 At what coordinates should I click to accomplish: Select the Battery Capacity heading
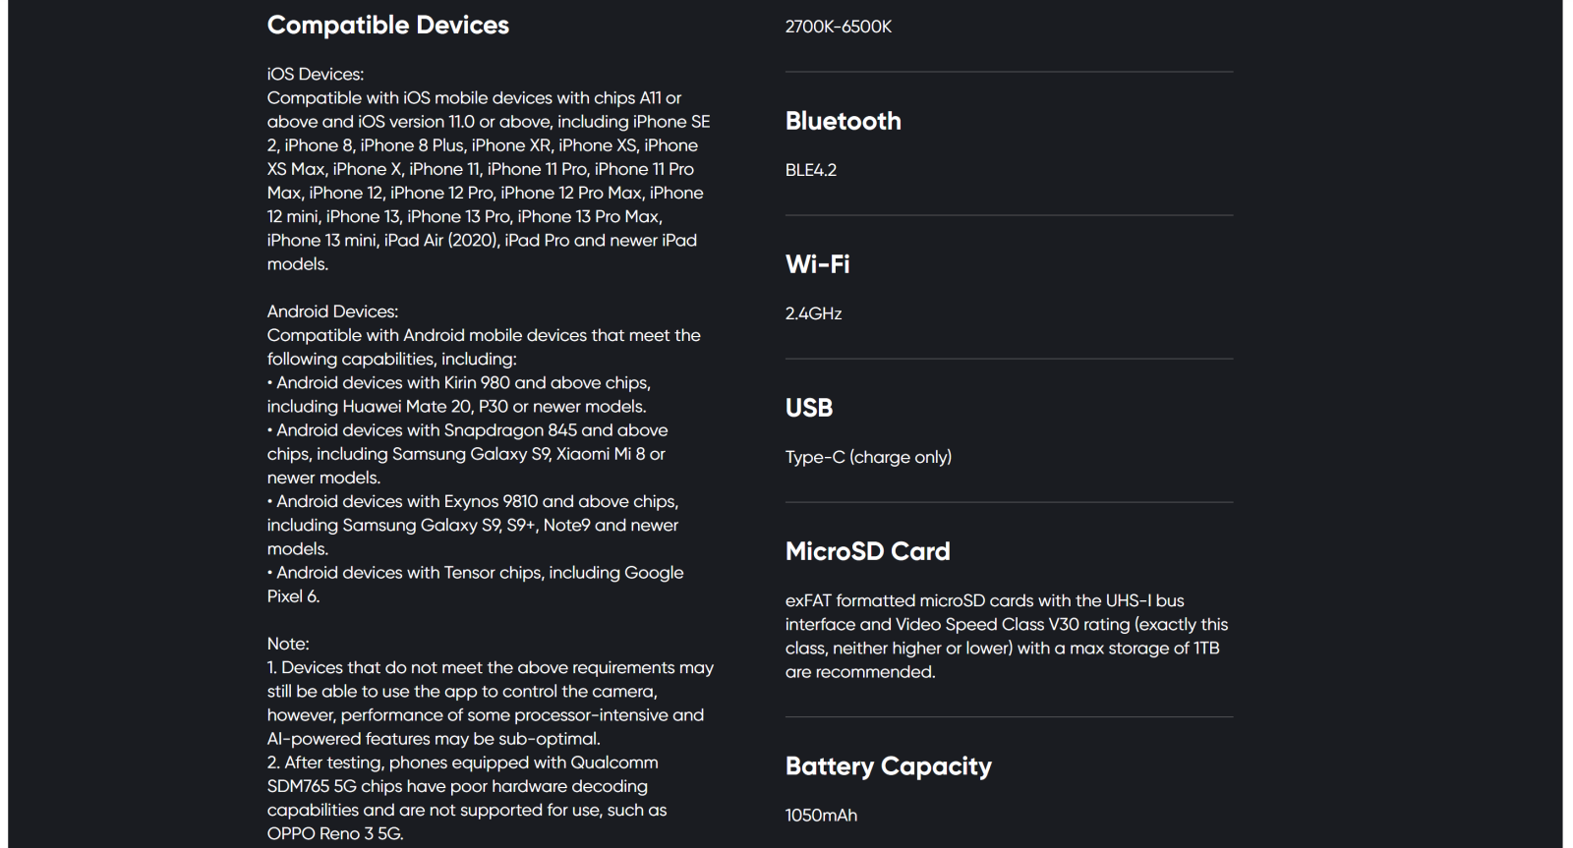click(x=888, y=766)
